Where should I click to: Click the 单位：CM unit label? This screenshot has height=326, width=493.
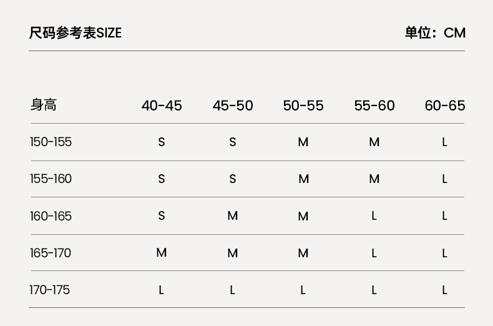tap(435, 33)
